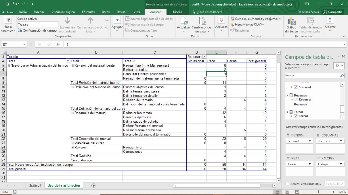Screen dimensions: 348x195
Task: Open the Tabla dinámica options button
Action: tap(8, 25)
